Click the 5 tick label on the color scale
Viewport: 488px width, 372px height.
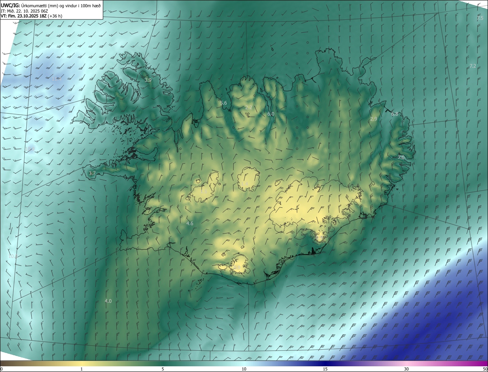(x=163, y=369)
